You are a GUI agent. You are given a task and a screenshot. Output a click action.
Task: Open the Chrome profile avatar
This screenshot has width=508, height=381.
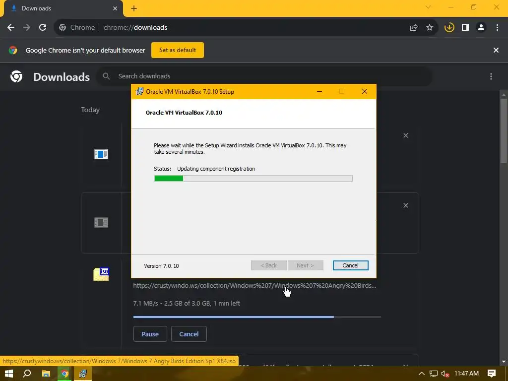point(481,28)
